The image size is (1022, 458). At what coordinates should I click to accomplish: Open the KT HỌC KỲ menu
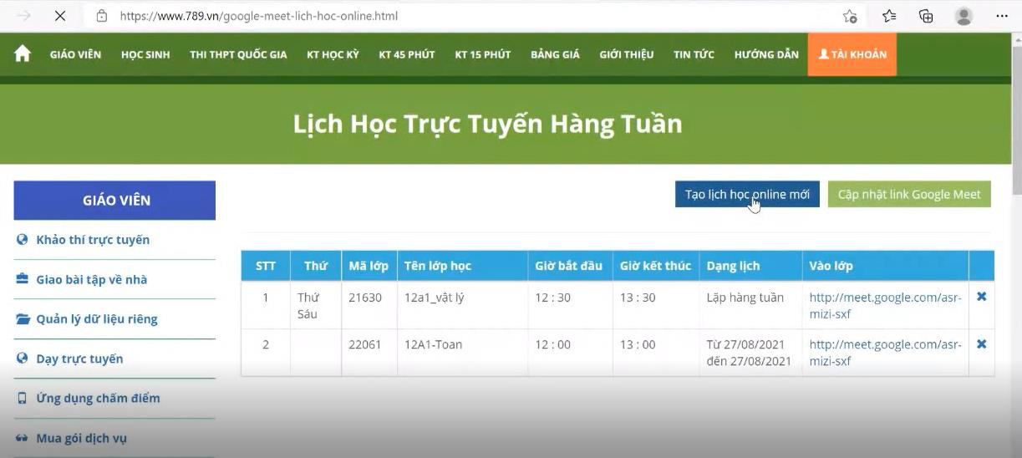pyautogui.click(x=333, y=54)
